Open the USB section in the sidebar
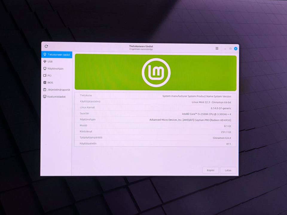287x215 pixels. (x=57, y=62)
